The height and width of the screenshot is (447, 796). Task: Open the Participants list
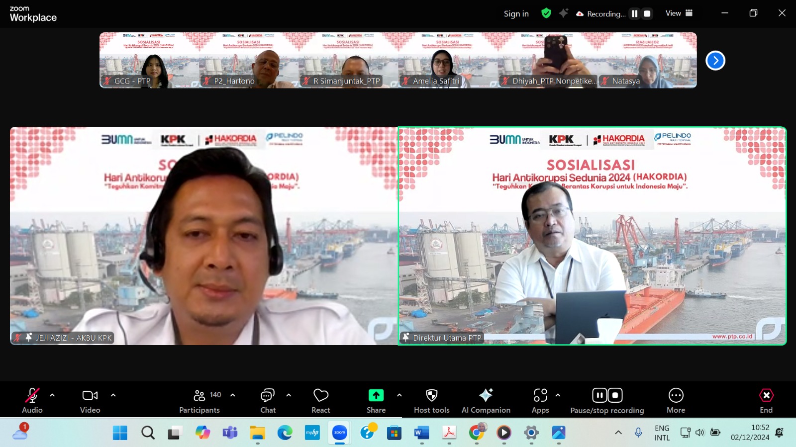click(199, 400)
